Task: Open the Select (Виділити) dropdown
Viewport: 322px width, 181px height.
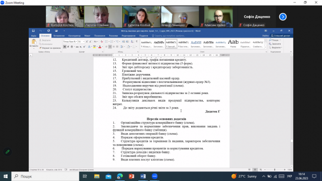Action: coord(276,48)
